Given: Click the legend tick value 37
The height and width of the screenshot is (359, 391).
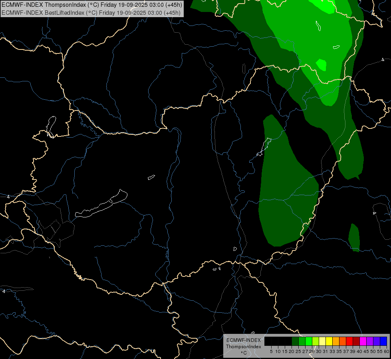Looking at the screenshot, I should click(x=346, y=351).
